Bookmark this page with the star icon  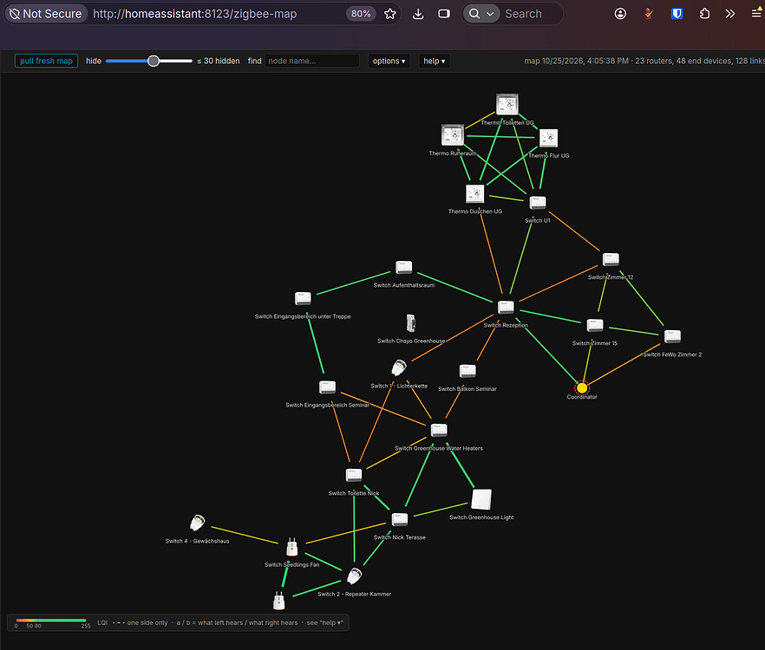pos(389,14)
